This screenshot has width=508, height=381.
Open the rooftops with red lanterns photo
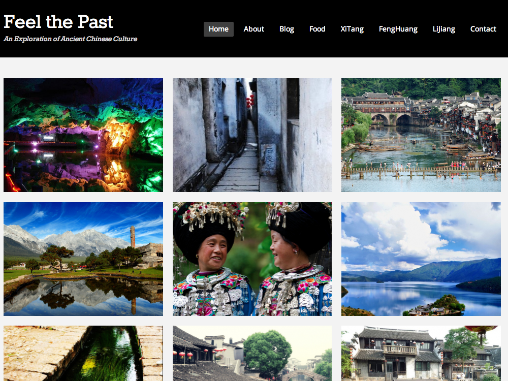point(252,354)
